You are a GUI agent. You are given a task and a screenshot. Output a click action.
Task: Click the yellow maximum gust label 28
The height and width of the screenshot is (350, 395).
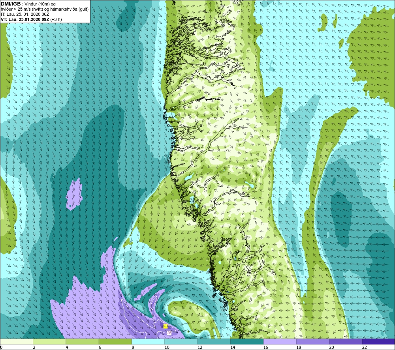pyautogui.click(x=165, y=326)
